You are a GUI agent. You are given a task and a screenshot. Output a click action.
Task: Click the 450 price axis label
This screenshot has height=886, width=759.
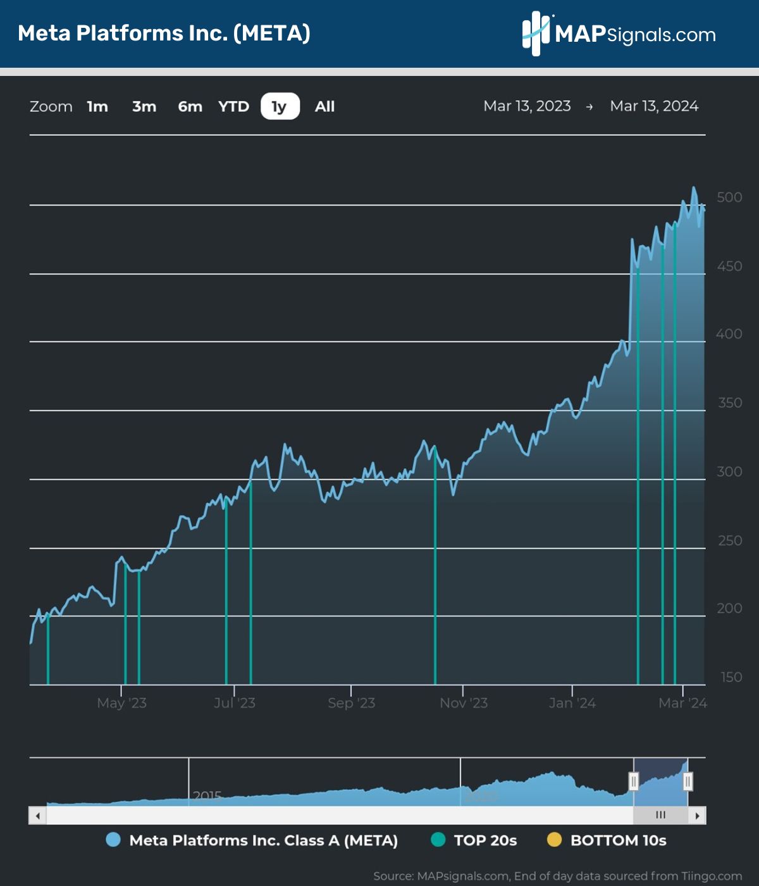coord(729,266)
